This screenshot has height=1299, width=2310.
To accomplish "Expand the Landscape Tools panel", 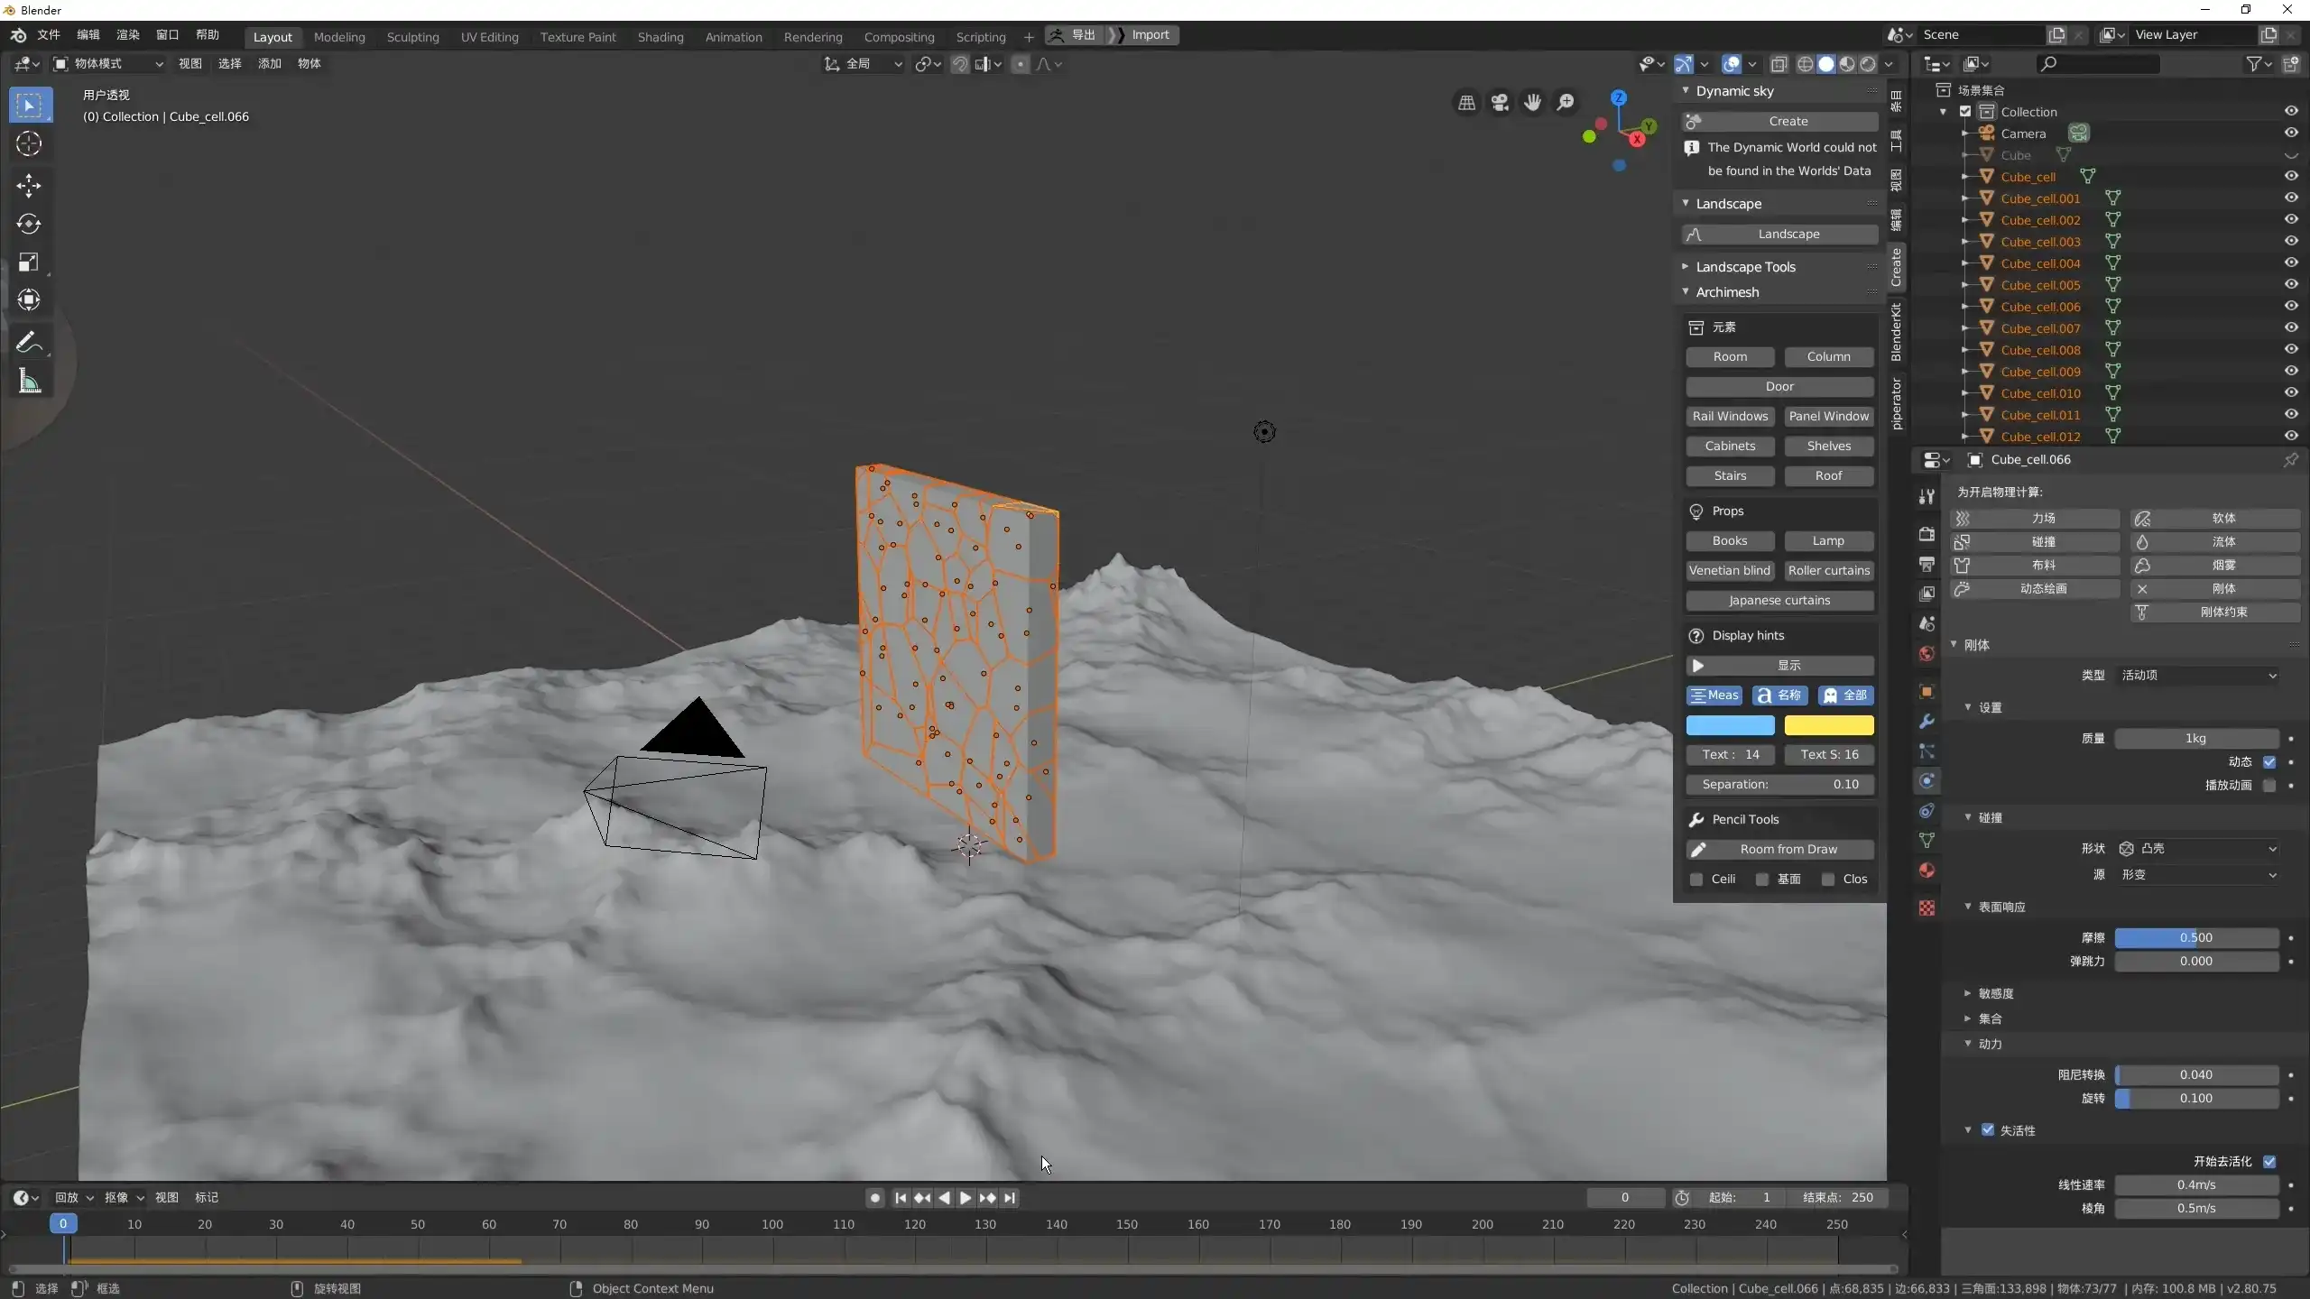I will coord(1744,267).
